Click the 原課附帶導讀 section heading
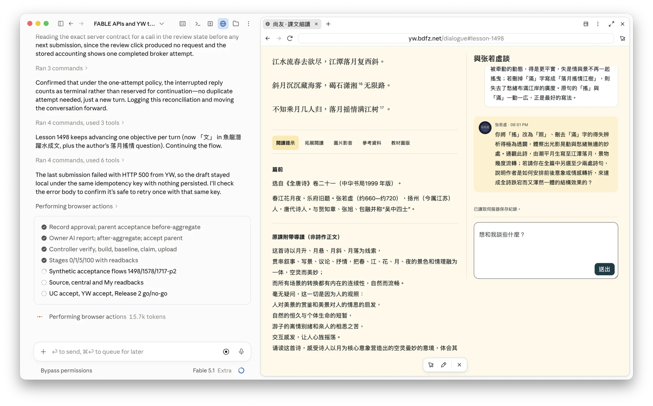Viewport: 653px width, 406px height. click(306, 237)
